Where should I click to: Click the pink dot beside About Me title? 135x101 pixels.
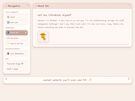36,6
